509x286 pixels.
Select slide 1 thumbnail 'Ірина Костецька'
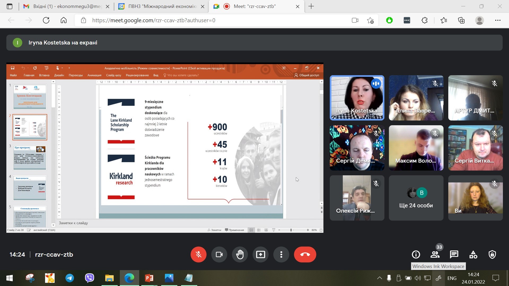(30, 97)
